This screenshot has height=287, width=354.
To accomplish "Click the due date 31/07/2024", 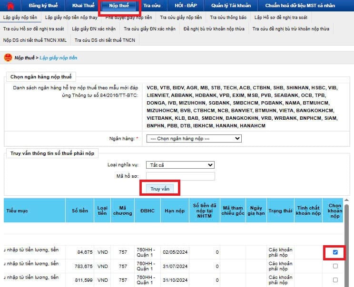I will (x=175, y=266).
